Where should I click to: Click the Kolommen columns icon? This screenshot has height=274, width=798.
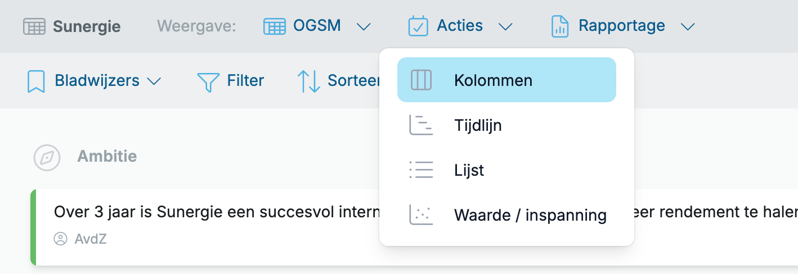pyautogui.click(x=421, y=80)
